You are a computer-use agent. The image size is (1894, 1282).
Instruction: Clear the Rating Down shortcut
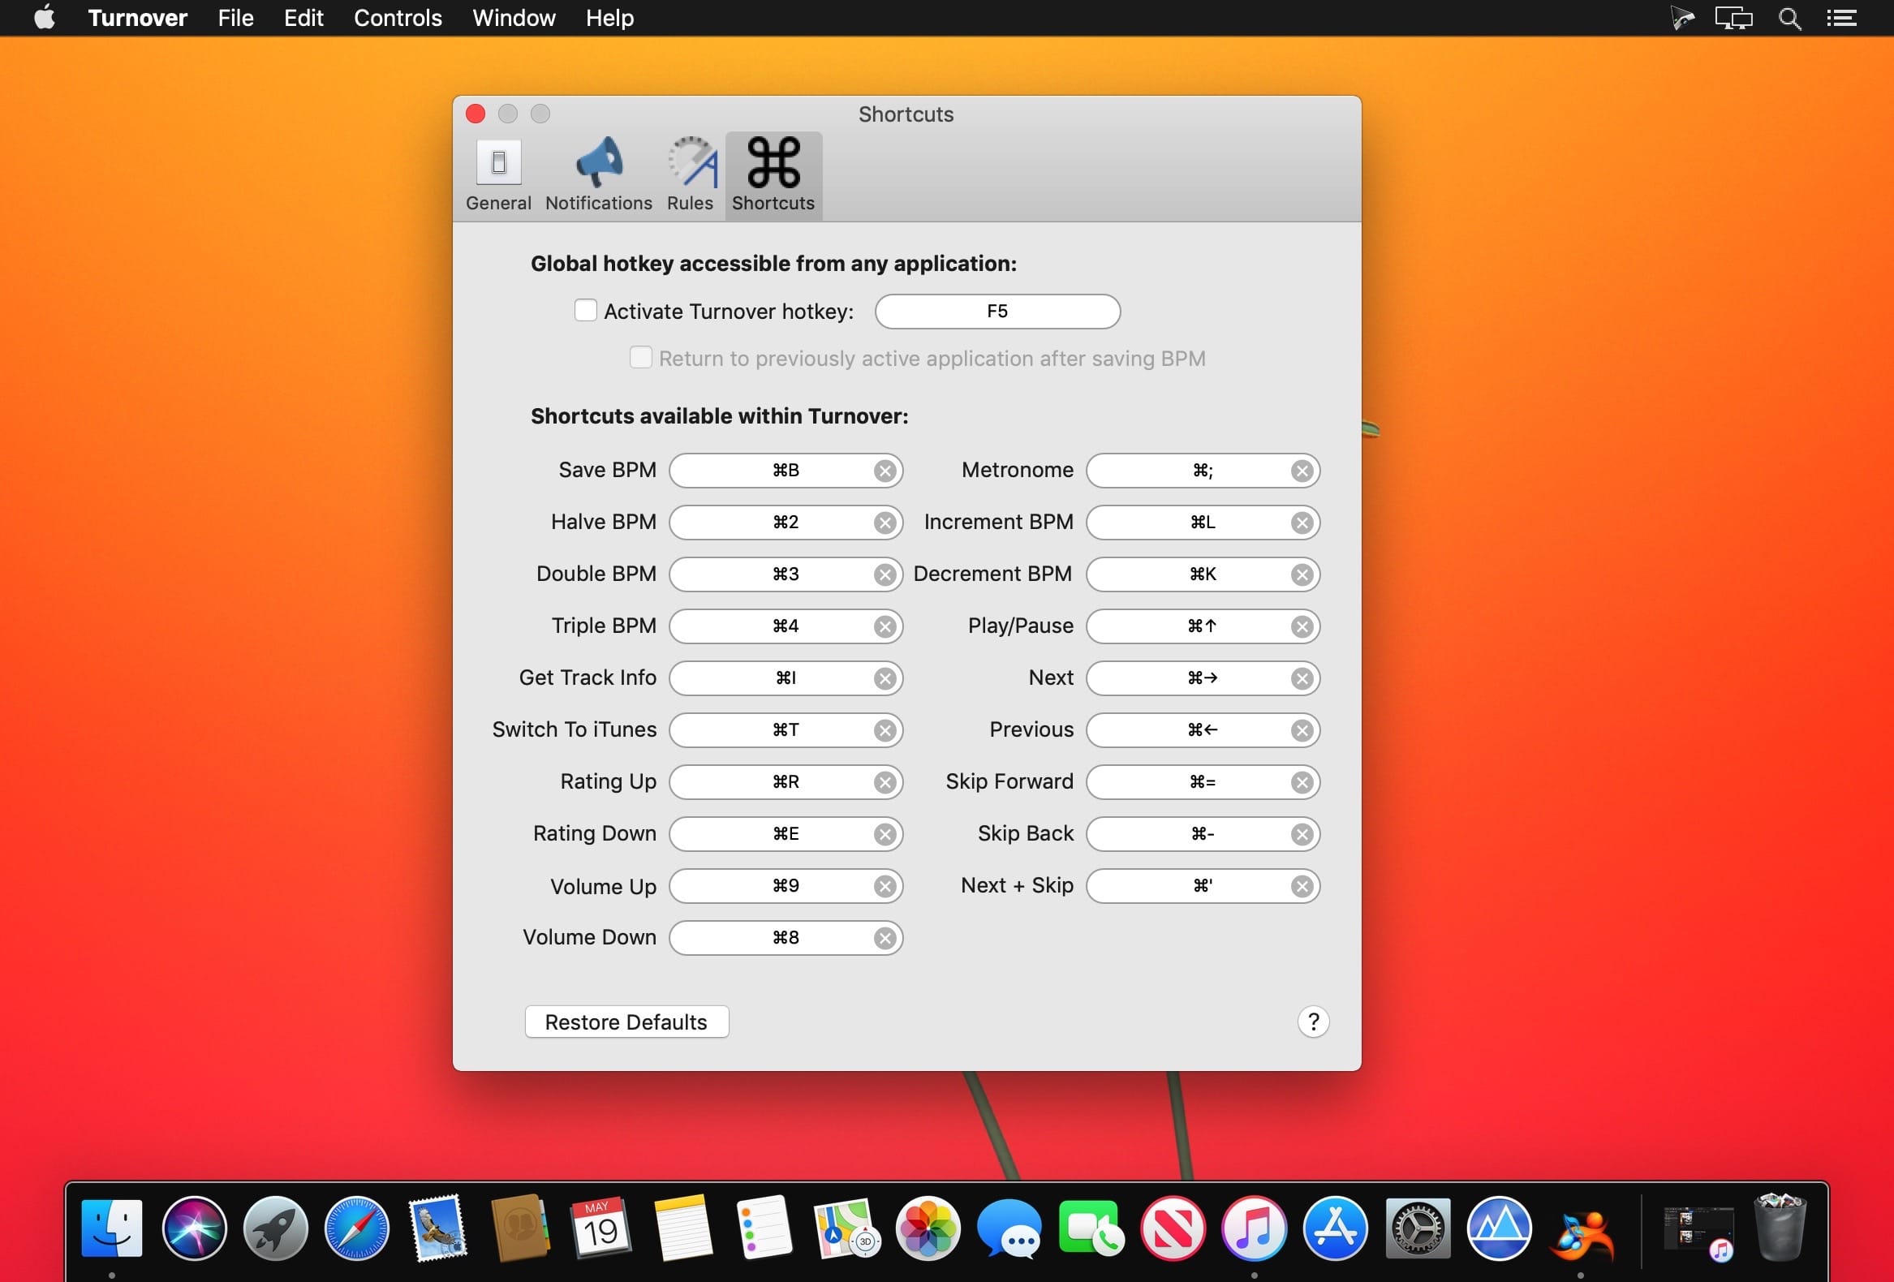point(885,834)
